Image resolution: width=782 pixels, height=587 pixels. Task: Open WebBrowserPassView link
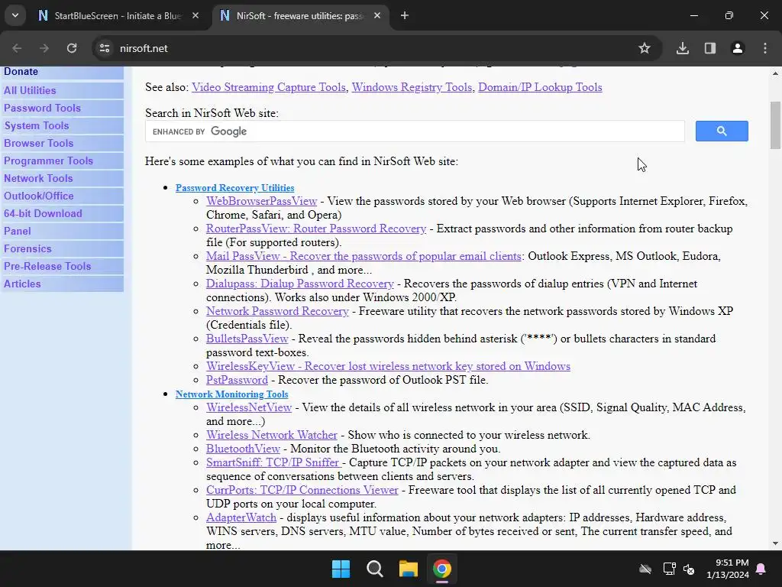point(262,201)
